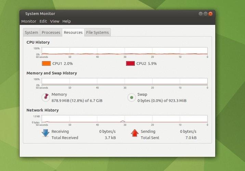The width and height of the screenshot is (245, 171).
Task: Click the 'CPU History' heading
Action: tap(38, 42)
